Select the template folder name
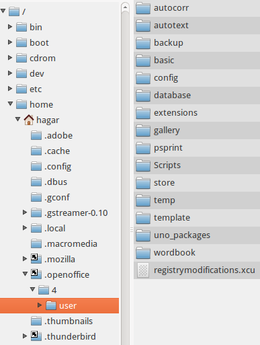260x345 pixels. pyautogui.click(x=172, y=218)
